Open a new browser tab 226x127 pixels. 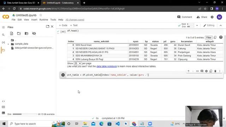pos(84,3)
